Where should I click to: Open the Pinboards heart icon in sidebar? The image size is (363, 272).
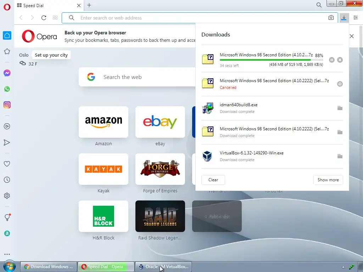[x=7, y=164]
